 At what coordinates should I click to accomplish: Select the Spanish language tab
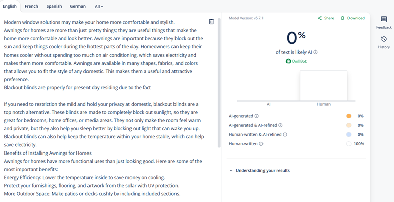(x=54, y=7)
